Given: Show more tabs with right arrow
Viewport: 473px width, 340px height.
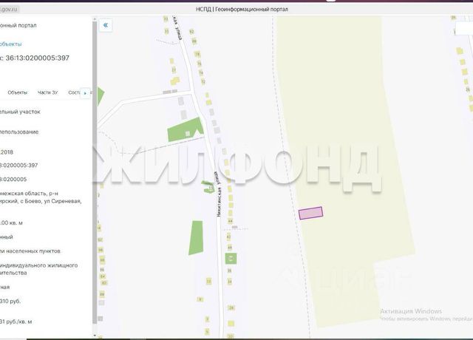Looking at the screenshot, I should tap(85, 93).
